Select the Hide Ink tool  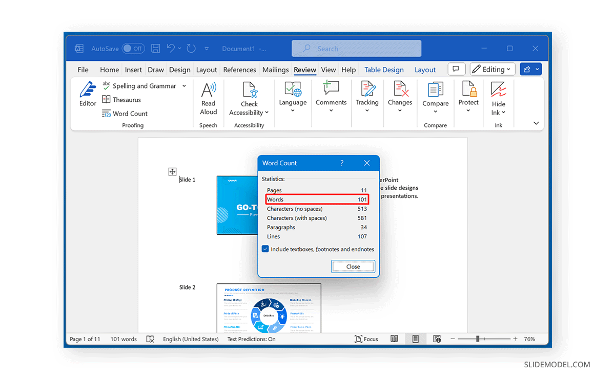[498, 98]
